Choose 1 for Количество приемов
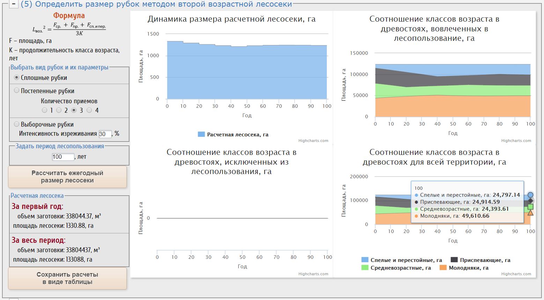 tap(44, 110)
